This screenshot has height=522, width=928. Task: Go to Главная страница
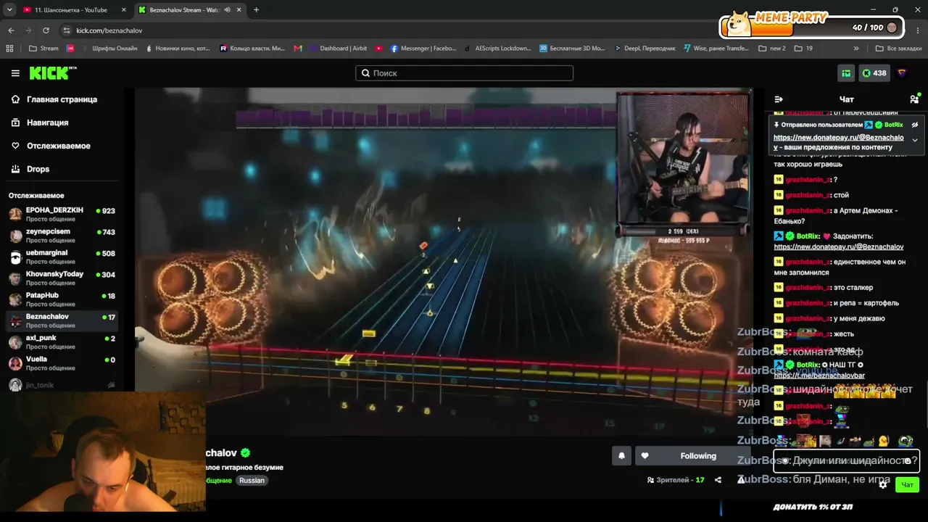[x=60, y=99]
